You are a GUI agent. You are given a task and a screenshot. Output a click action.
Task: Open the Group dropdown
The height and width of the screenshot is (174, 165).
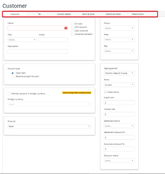[x=119, y=28]
